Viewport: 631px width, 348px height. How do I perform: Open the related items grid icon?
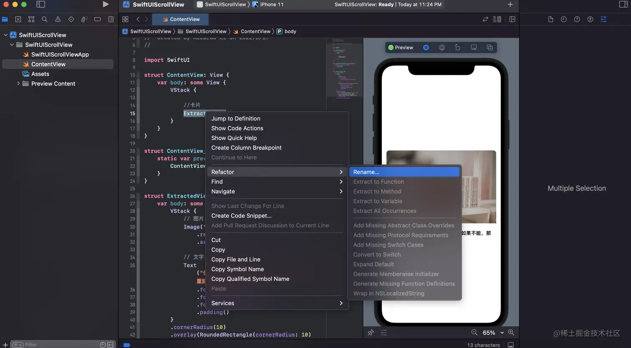pos(125,19)
